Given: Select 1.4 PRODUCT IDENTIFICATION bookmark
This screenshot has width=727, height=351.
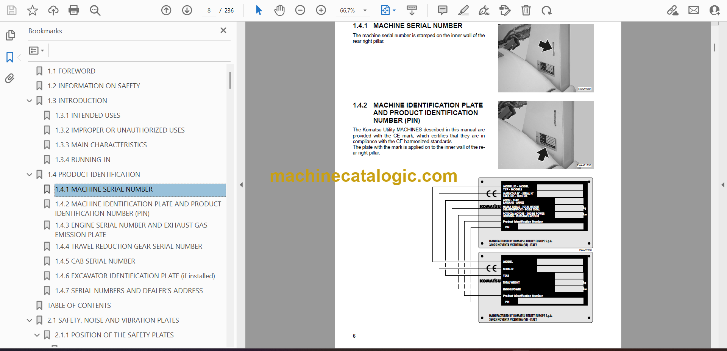Looking at the screenshot, I should [x=94, y=175].
